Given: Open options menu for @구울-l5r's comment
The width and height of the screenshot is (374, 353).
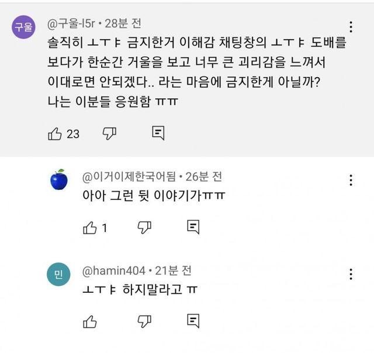Looking at the screenshot, I should 351,27.
